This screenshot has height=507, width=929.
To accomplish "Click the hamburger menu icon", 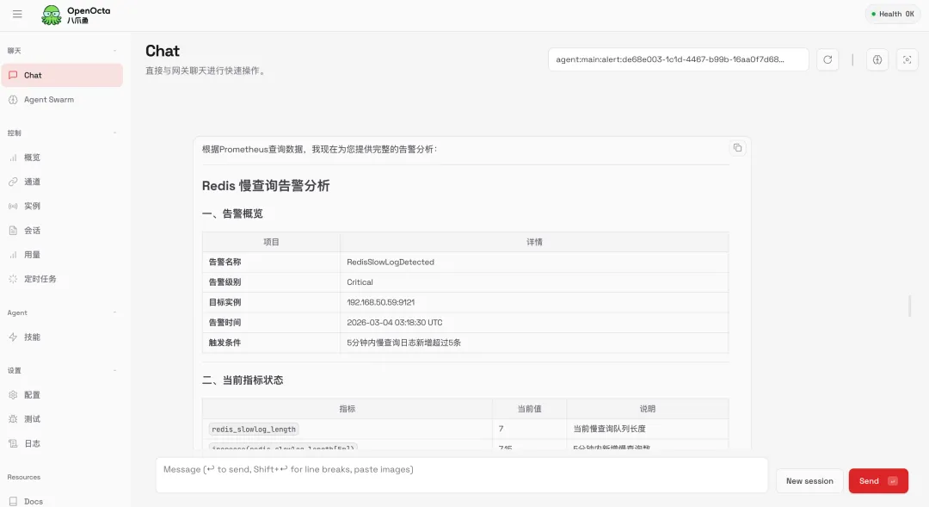I will point(17,14).
